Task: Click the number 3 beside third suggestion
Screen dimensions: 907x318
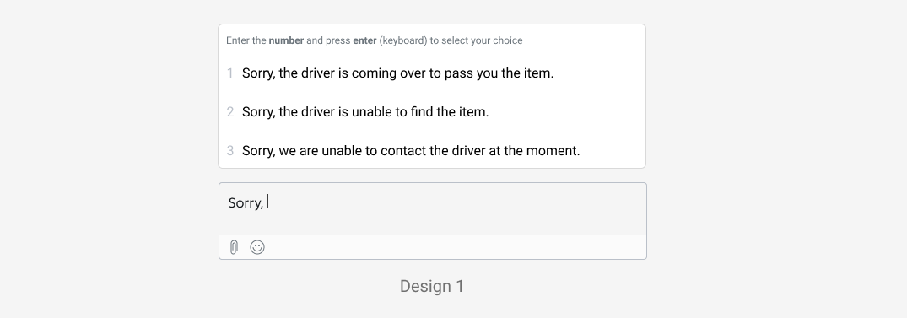Action: [x=230, y=151]
